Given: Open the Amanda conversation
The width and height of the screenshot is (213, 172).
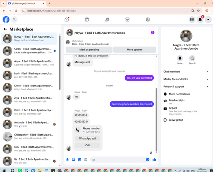Looking at the screenshot, I should pos(29,125).
